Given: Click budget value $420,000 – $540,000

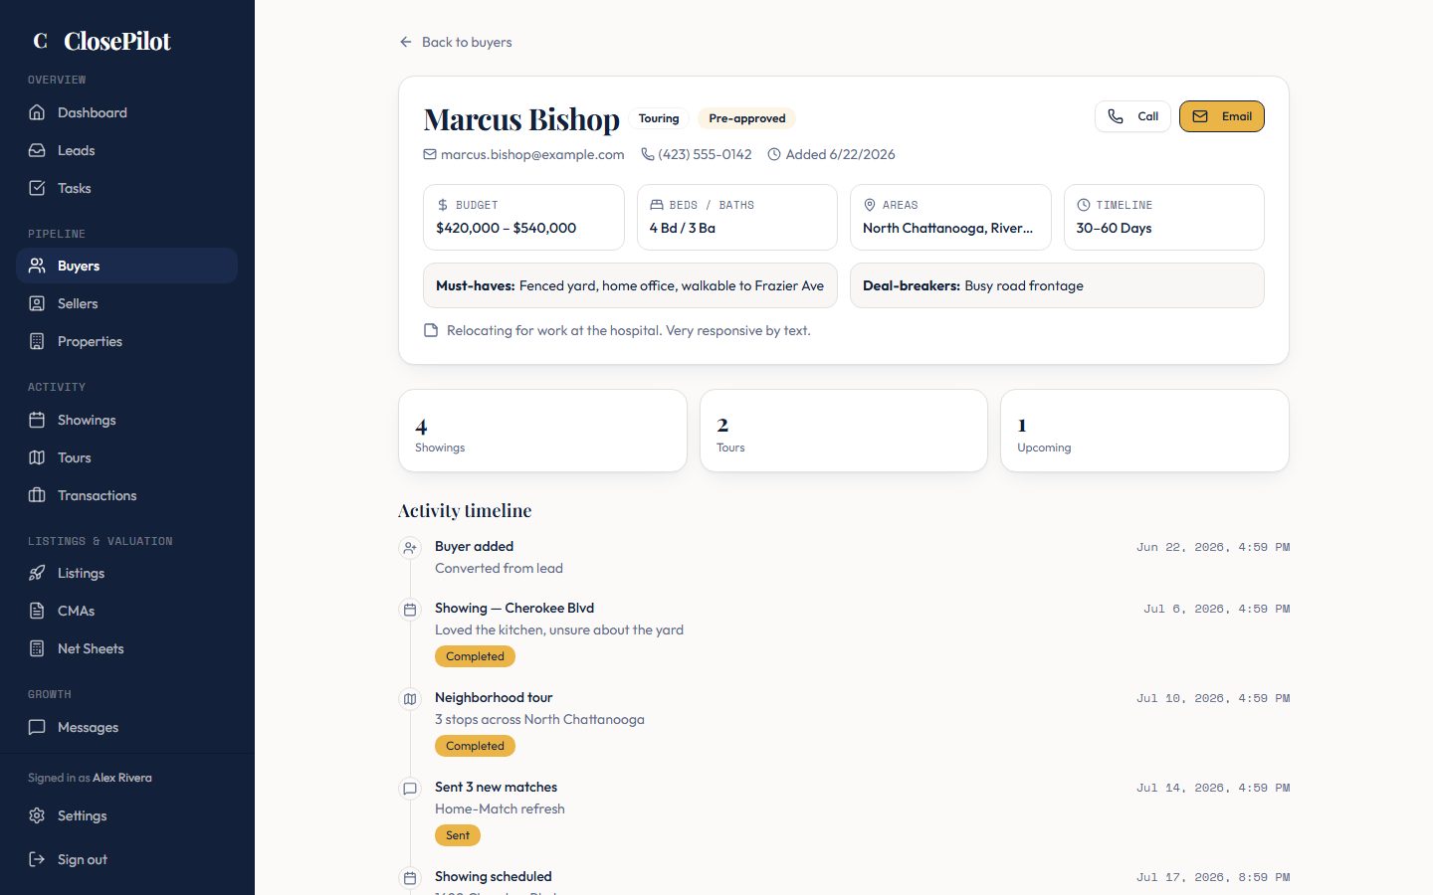Looking at the screenshot, I should point(506,228).
